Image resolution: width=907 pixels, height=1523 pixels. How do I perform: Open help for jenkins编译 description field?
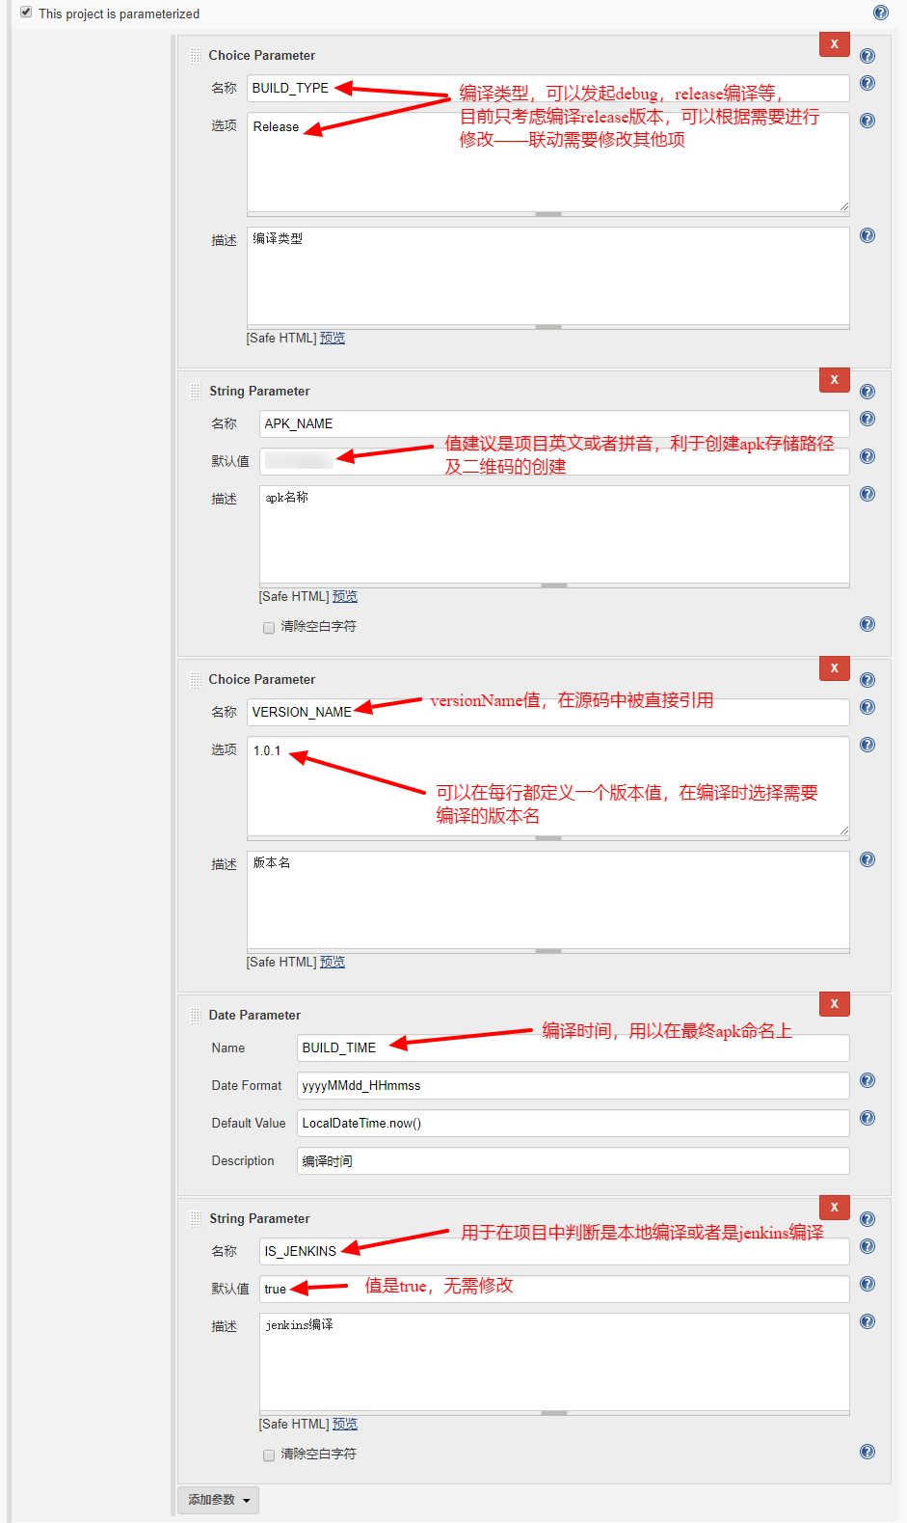(867, 1321)
